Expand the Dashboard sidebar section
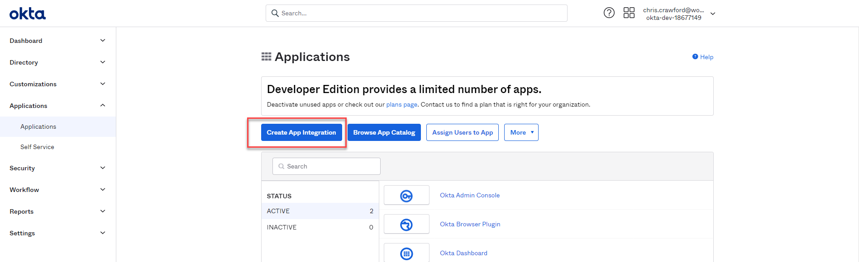This screenshot has width=859, height=262. [x=103, y=41]
